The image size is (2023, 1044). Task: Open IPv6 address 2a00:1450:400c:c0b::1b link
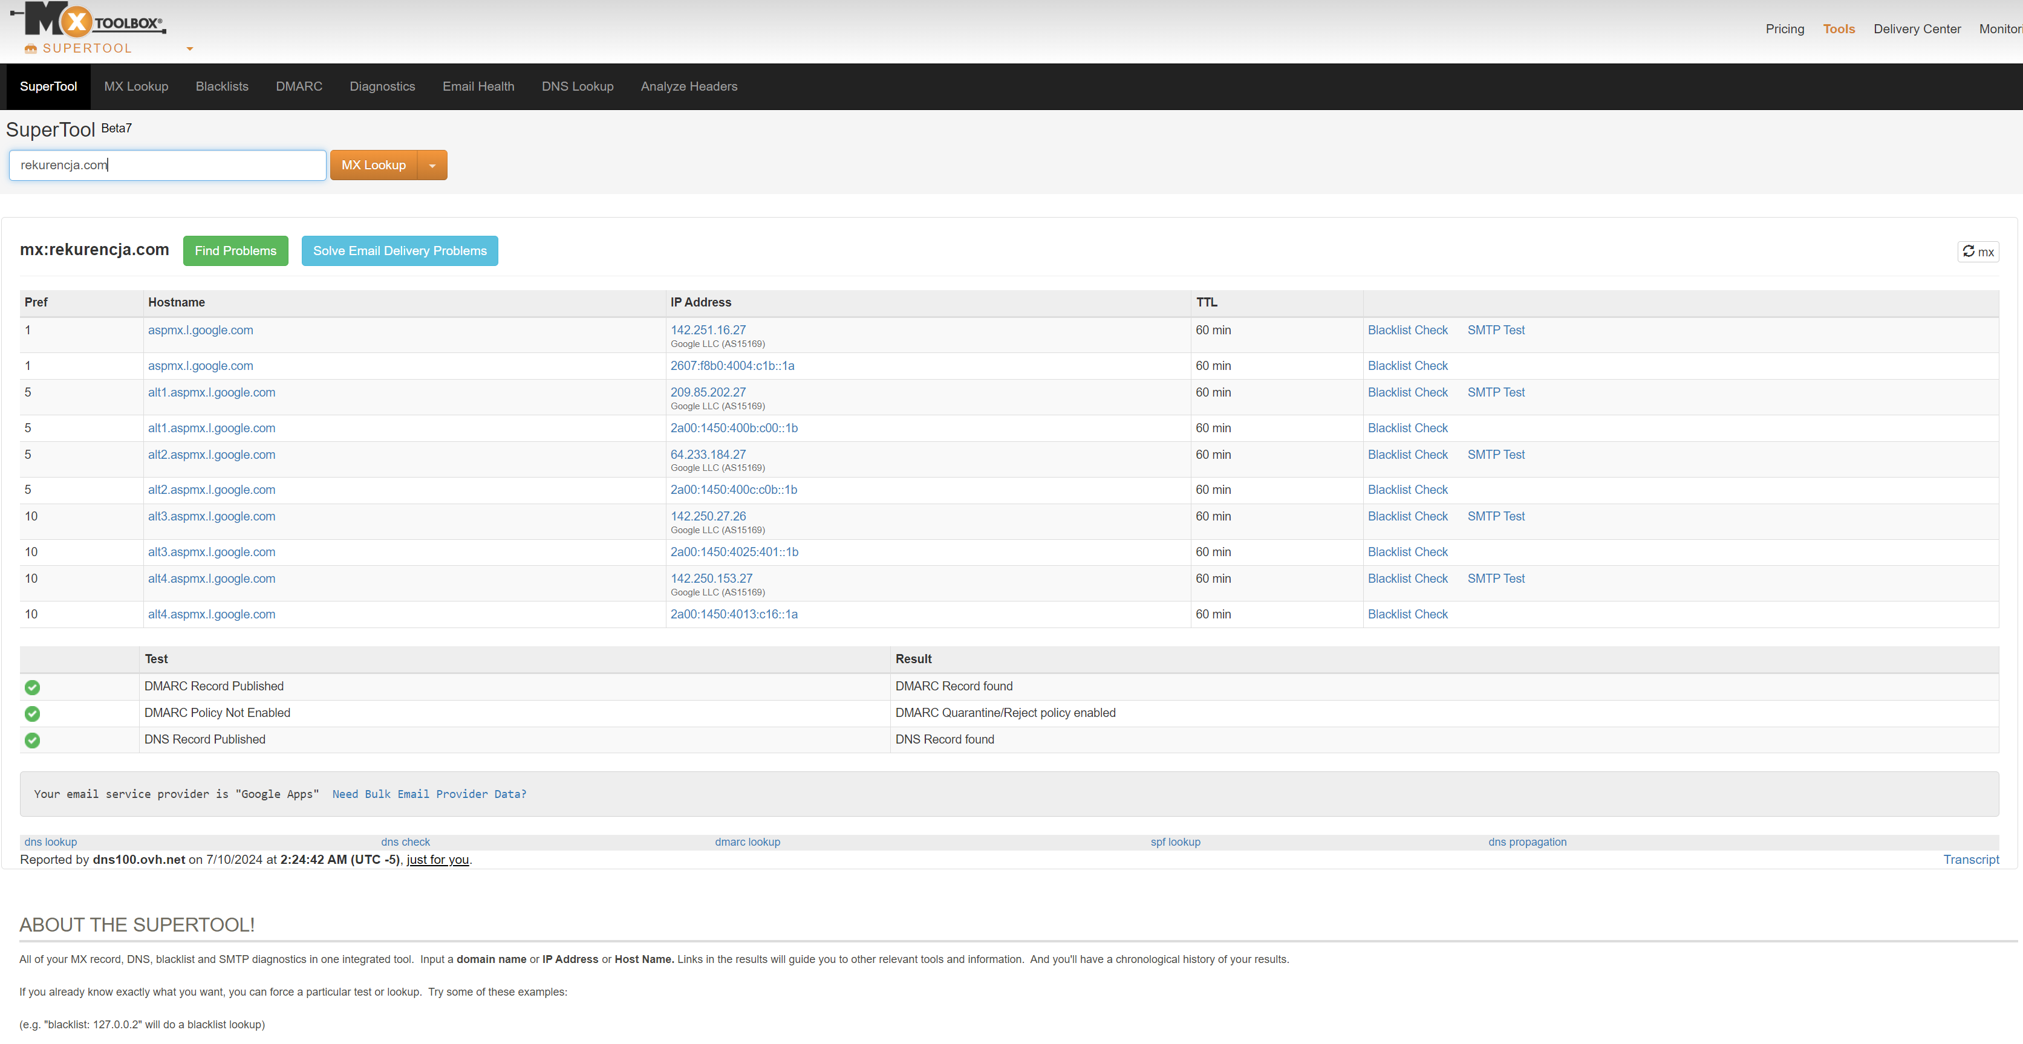point(734,490)
